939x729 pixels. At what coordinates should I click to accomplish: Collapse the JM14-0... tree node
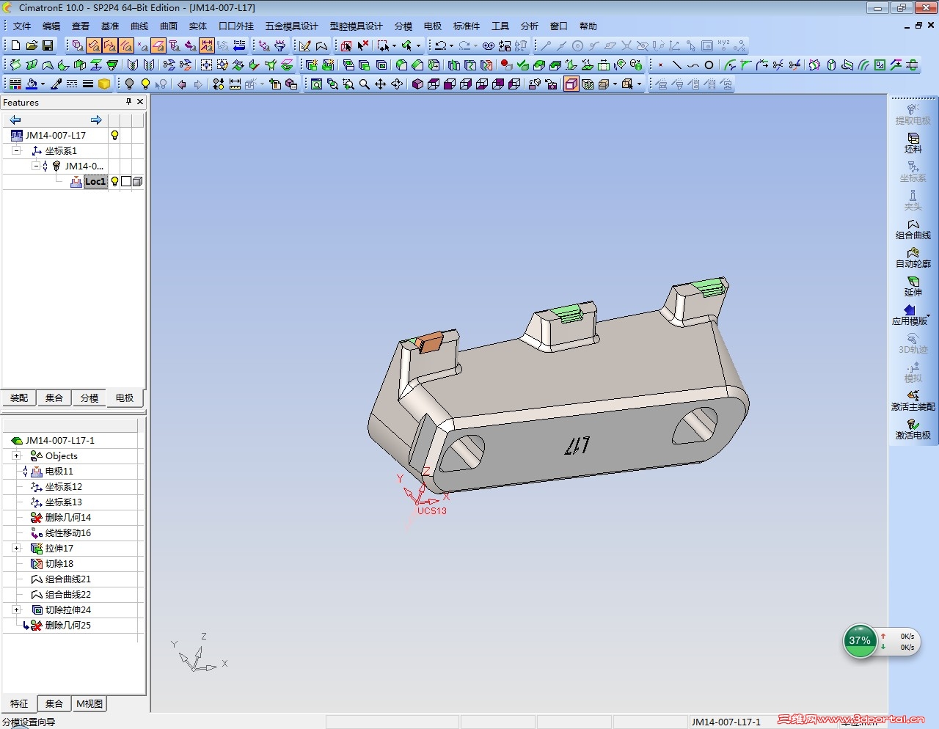(35, 166)
